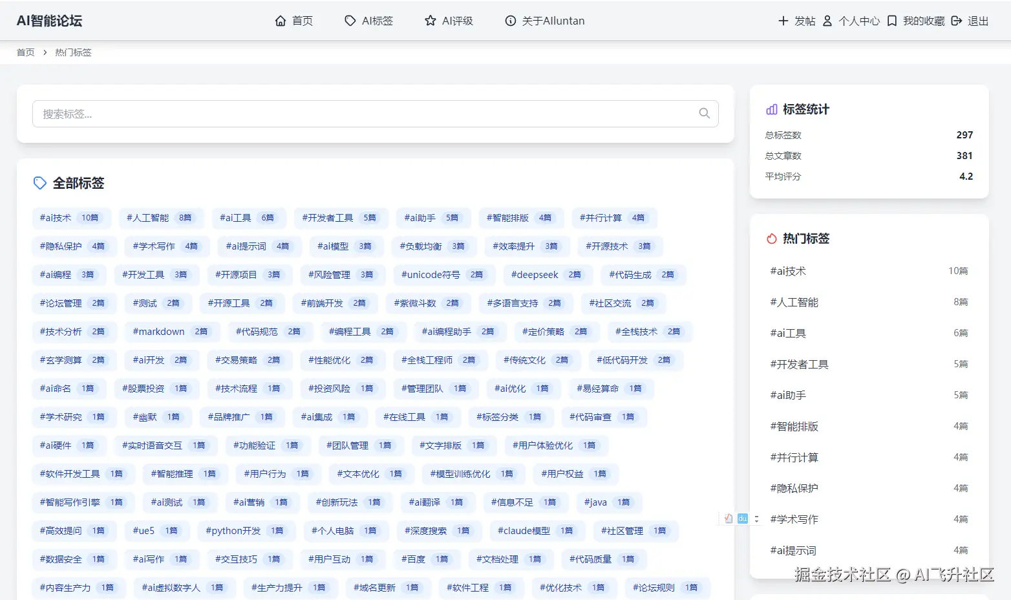Image resolution: width=1011 pixels, height=600 pixels.
Task: Click the user icon beside 个人中心
Action: (x=827, y=21)
